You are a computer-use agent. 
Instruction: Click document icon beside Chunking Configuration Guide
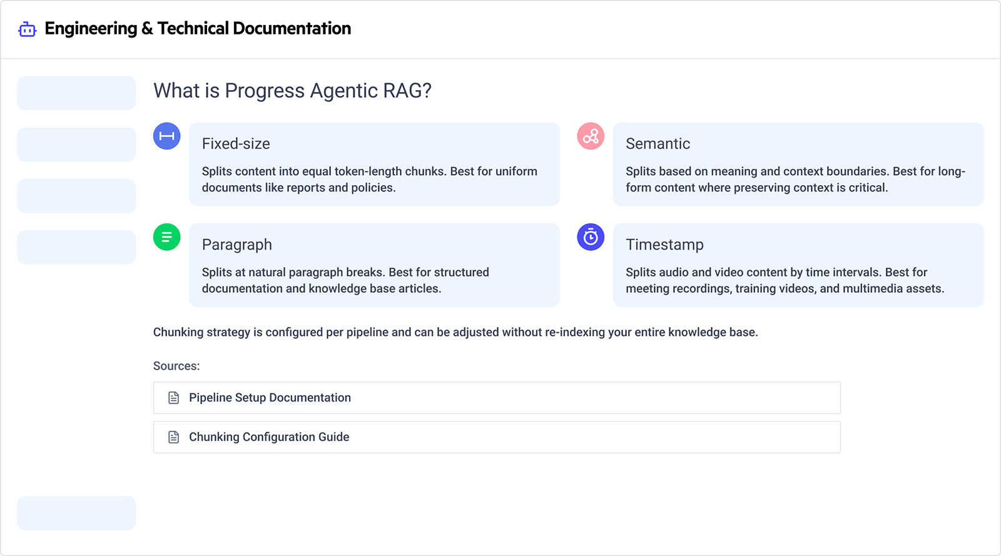click(x=174, y=437)
